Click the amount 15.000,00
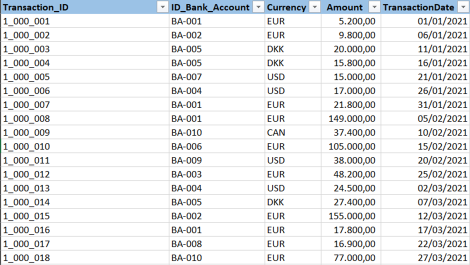The height and width of the screenshot is (265, 470). pyautogui.click(x=354, y=76)
